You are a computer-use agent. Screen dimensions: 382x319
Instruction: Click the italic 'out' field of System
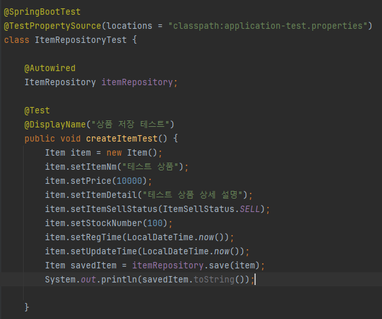[x=88, y=280]
